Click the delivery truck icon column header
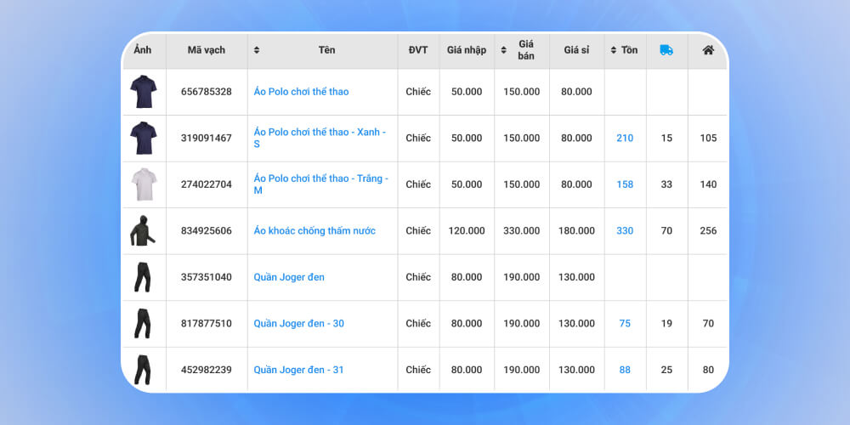This screenshot has width=850, height=425. [666, 50]
